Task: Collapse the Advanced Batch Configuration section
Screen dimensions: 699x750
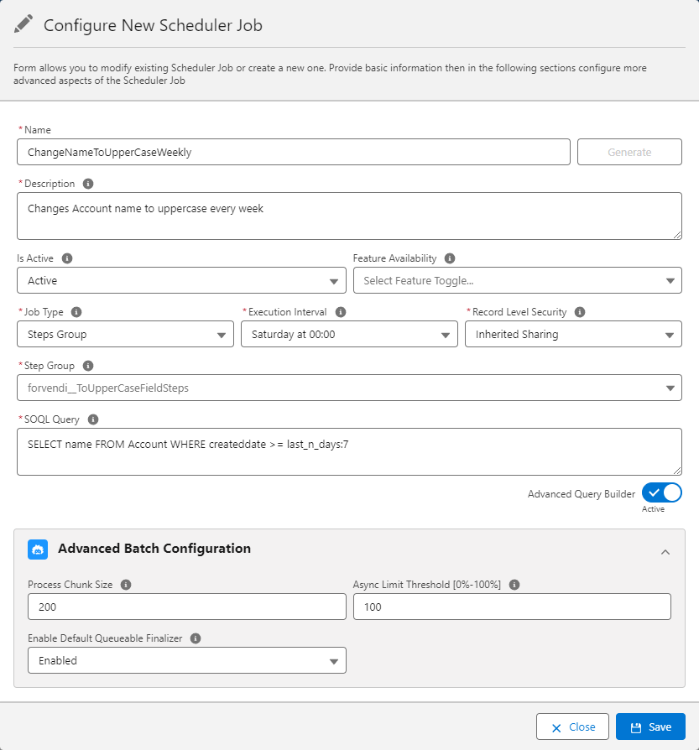Action: (665, 552)
